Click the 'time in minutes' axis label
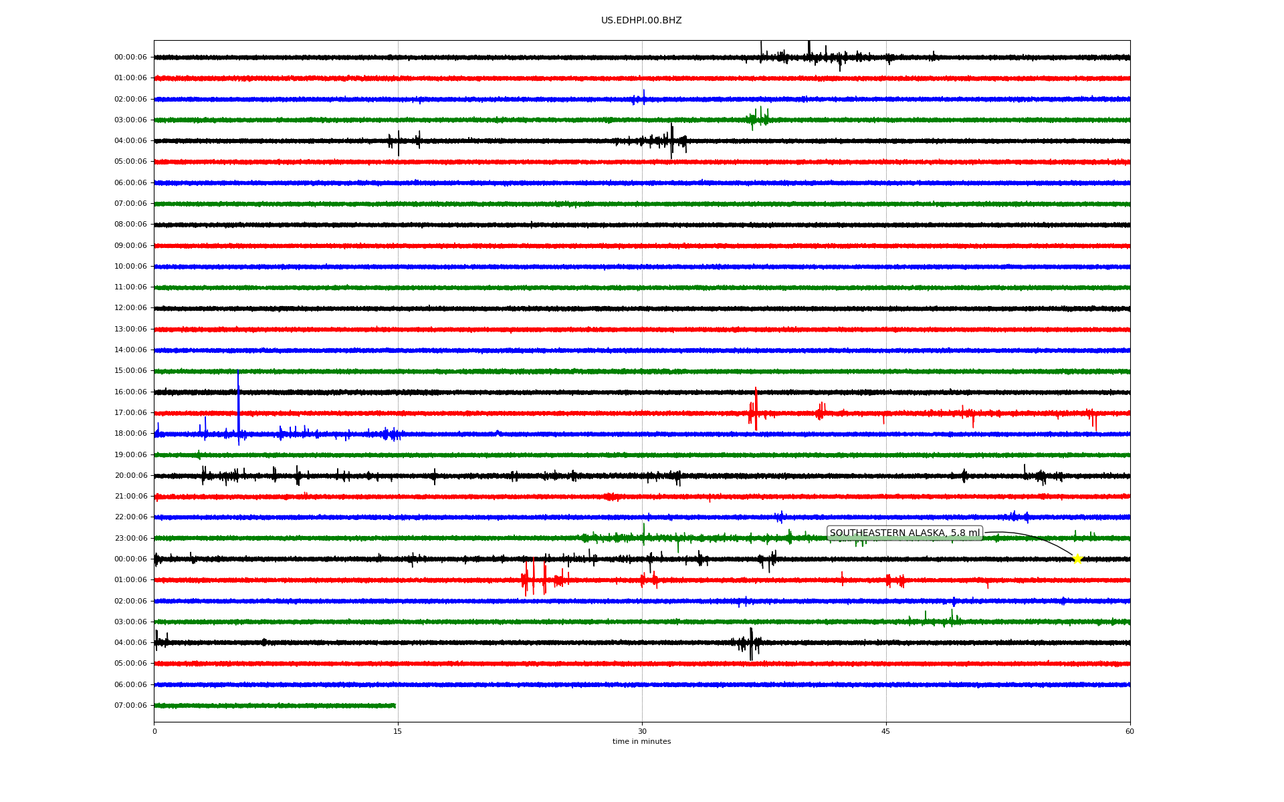Screen dimensions: 1284x802 pyautogui.click(x=641, y=742)
